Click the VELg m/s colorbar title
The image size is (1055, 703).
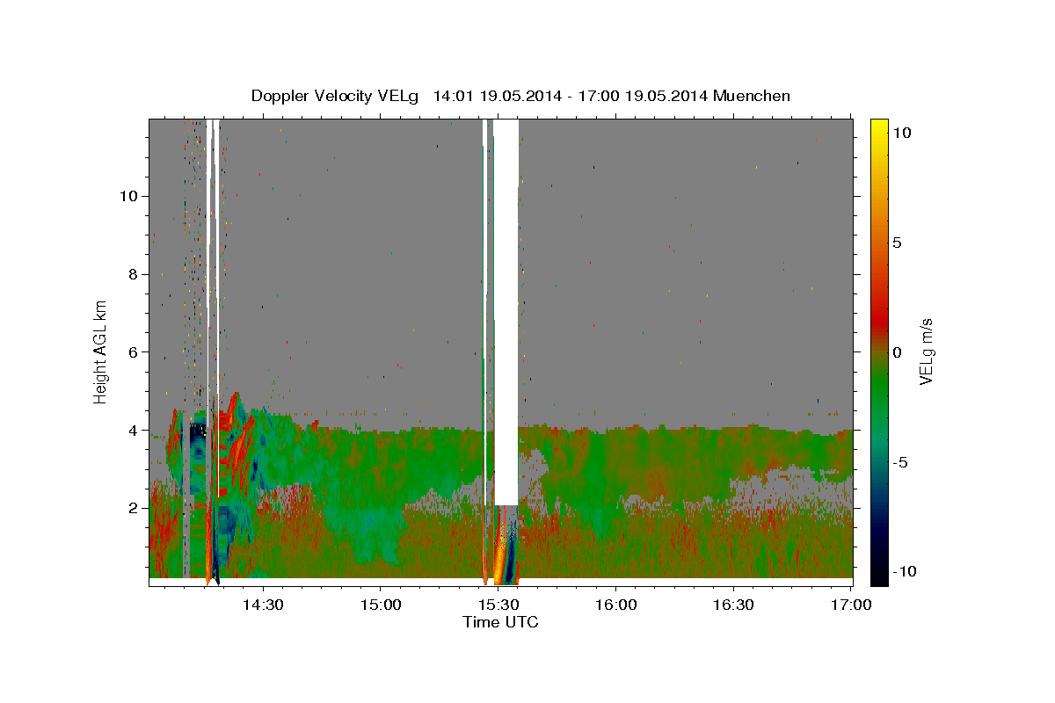point(927,351)
